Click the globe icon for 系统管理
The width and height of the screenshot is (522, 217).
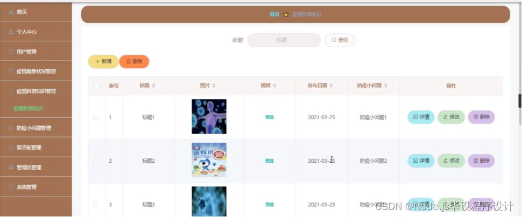pyautogui.click(x=11, y=187)
